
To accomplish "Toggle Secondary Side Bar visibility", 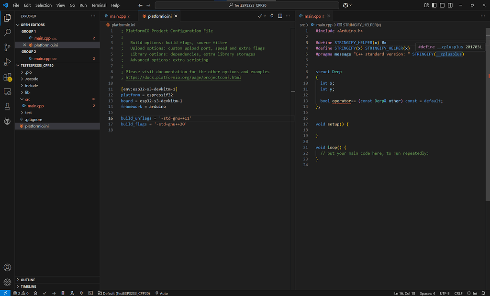I will click(450, 5).
